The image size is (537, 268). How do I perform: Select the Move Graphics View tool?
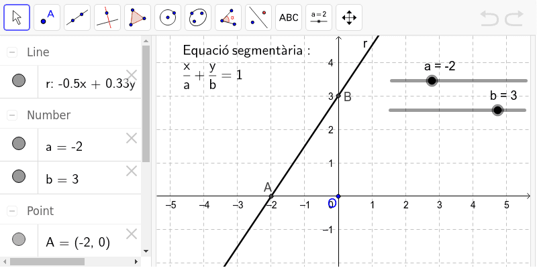[x=349, y=17]
